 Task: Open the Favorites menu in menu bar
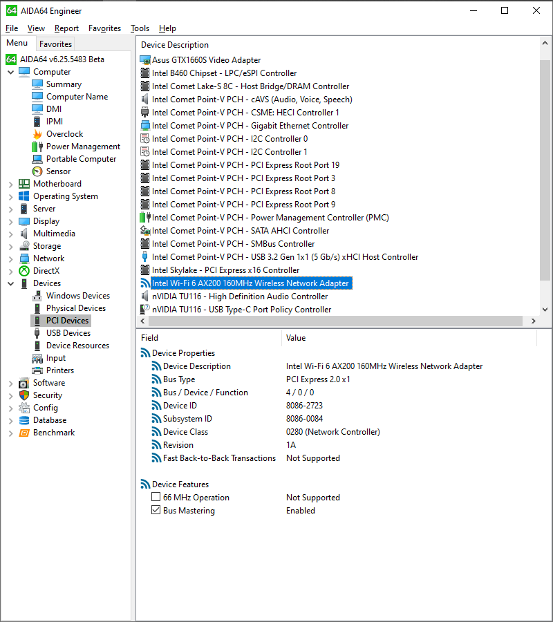(104, 28)
